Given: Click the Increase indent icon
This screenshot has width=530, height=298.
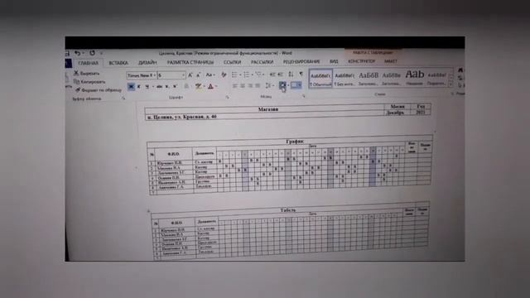Looking at the screenshot, I should pos(280,74).
